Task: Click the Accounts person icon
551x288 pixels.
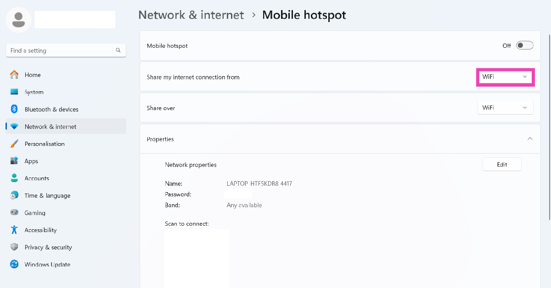Action: [14, 178]
